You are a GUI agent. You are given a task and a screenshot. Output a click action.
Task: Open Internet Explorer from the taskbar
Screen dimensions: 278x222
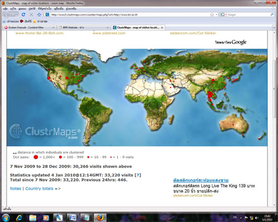pyautogui.click(x=19, y=218)
